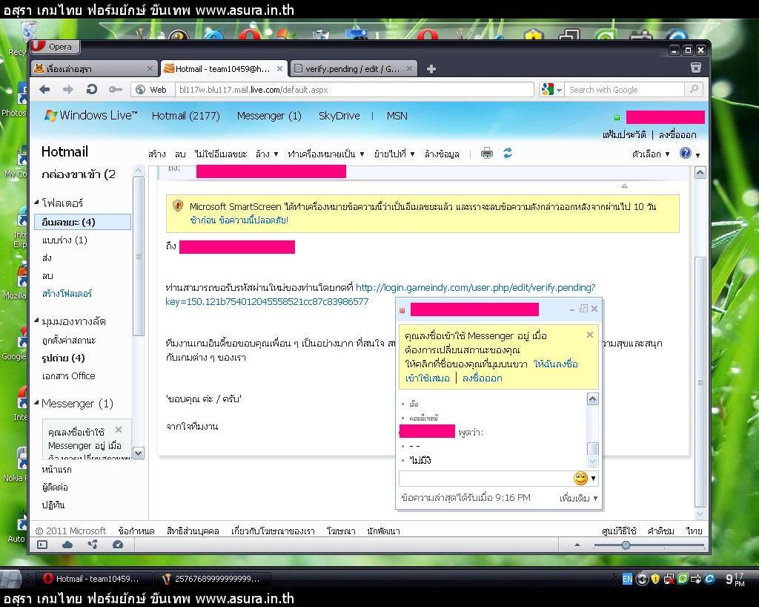Open Hotmail (2177) in the header
Image resolution: width=759 pixels, height=607 pixels.
[185, 116]
